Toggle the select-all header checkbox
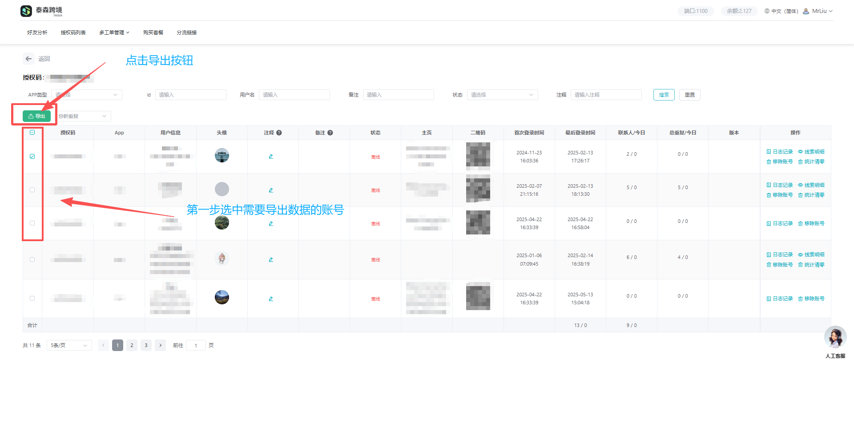Image resolution: width=854 pixels, height=424 pixels. (x=32, y=133)
